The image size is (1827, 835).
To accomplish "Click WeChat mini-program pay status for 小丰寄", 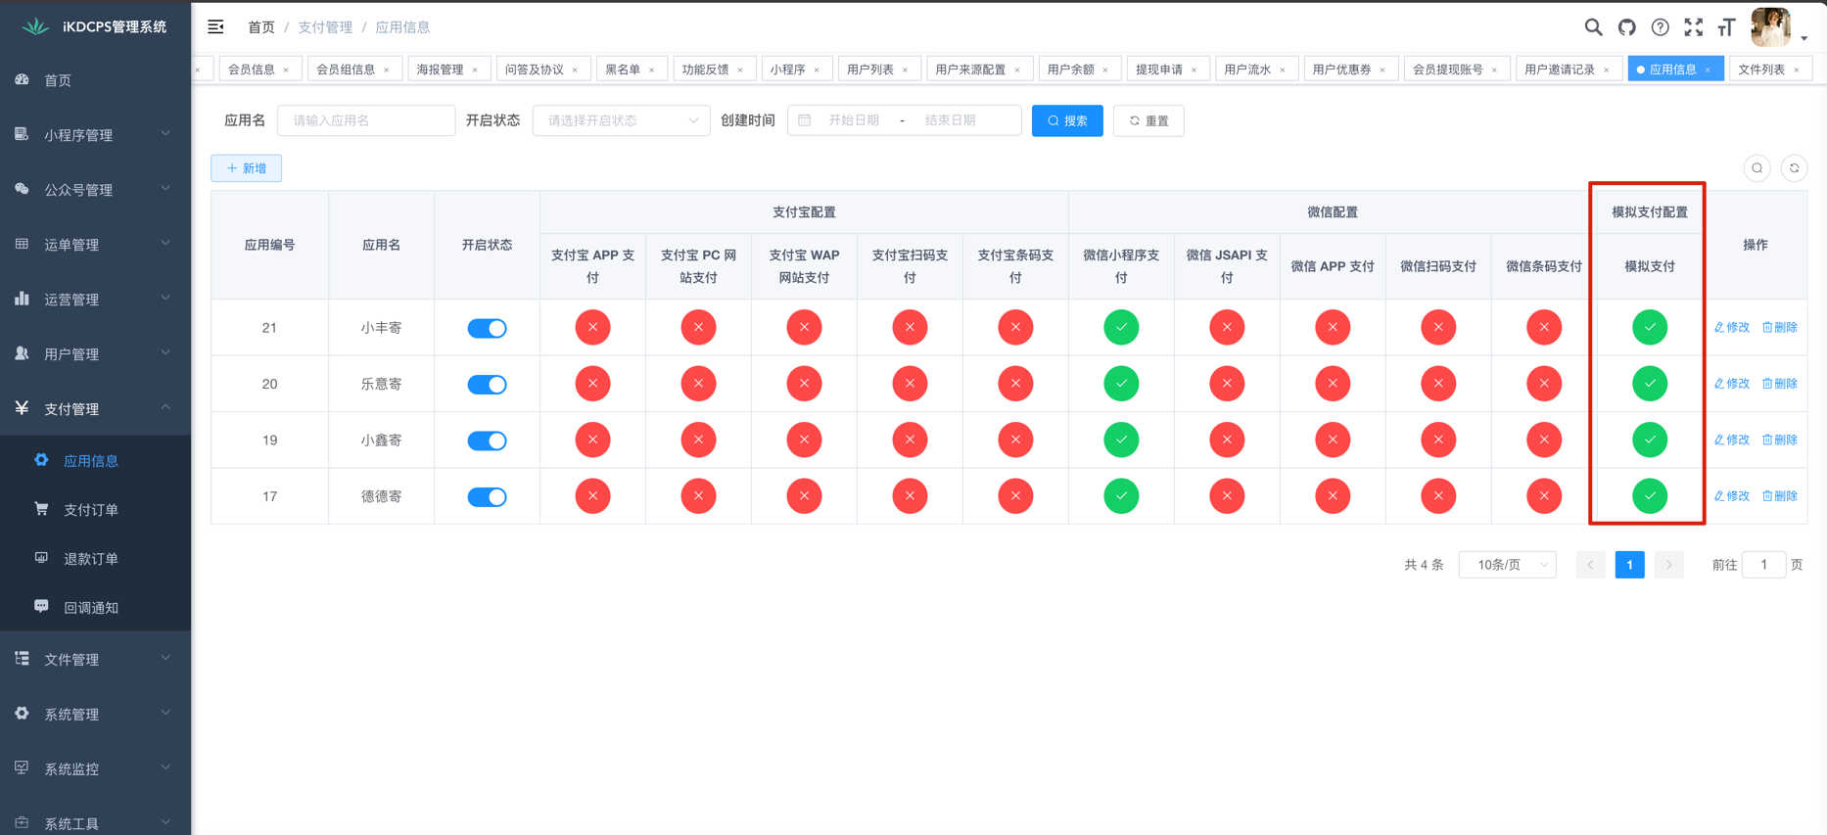I will point(1121,327).
